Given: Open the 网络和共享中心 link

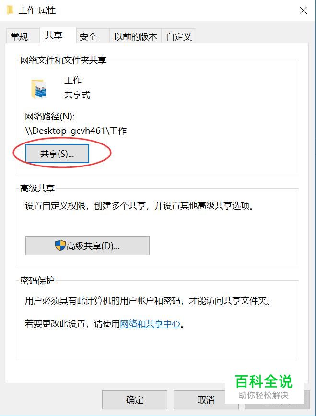Looking at the screenshot, I should pos(150,324).
